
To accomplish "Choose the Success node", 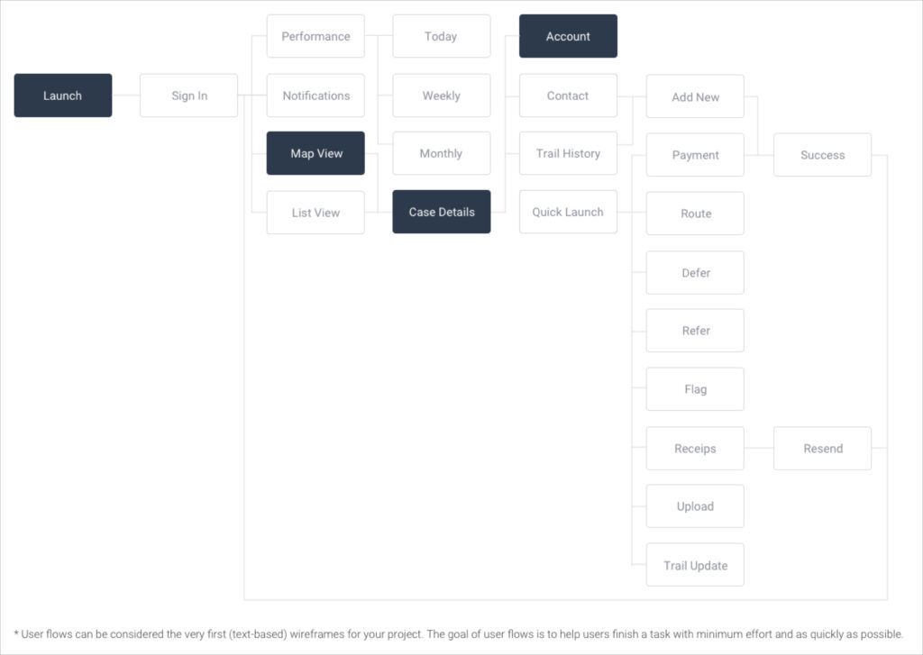I will tap(822, 155).
